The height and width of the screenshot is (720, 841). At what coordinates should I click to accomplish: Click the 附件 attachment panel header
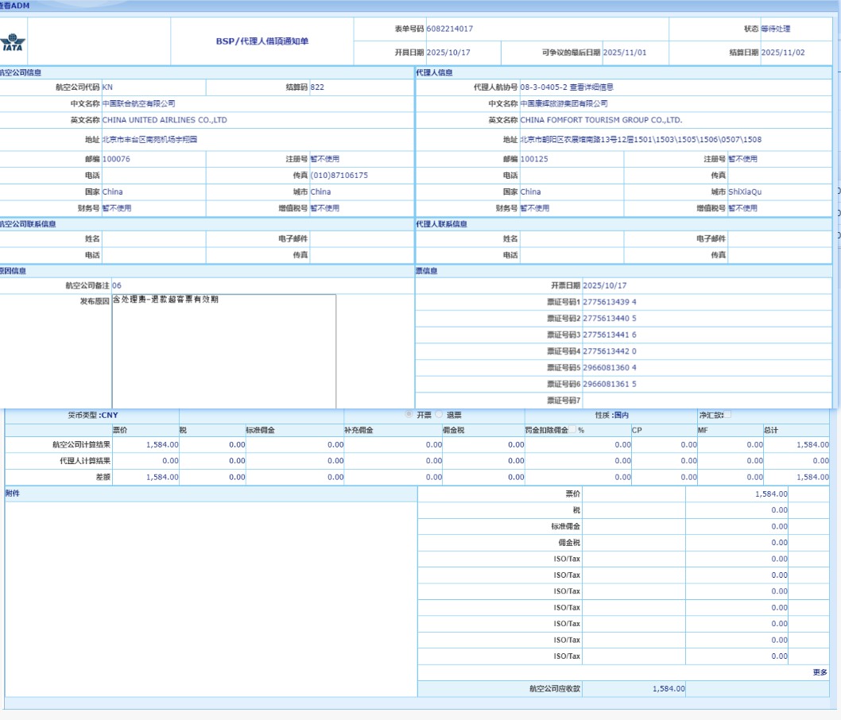[13, 494]
